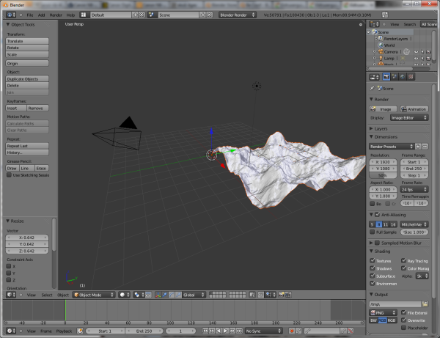Open the World properties tab icon
440x338 pixels.
(403, 76)
